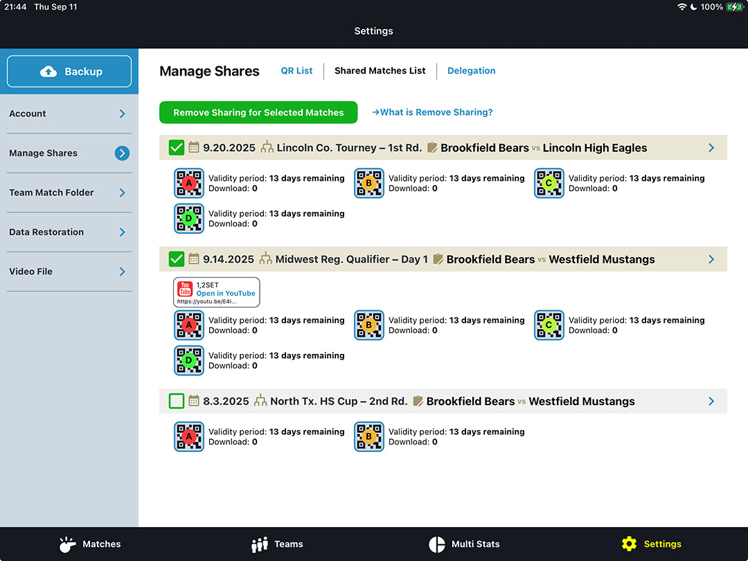The height and width of the screenshot is (561, 748).
Task: Uncheck the 9.14.2025 Midwest Reg. Qualifier match
Action: [177, 259]
